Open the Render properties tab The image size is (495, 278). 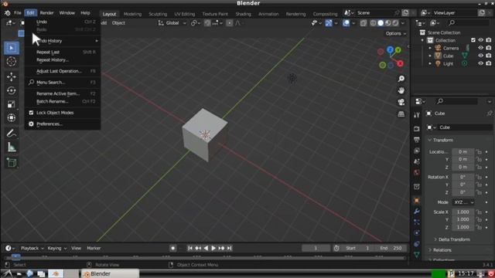point(417,129)
